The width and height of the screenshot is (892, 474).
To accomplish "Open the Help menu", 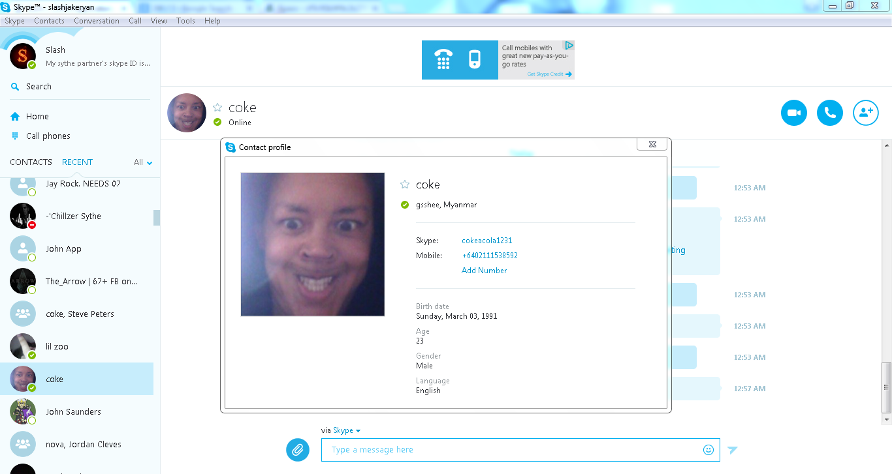I will click(212, 21).
